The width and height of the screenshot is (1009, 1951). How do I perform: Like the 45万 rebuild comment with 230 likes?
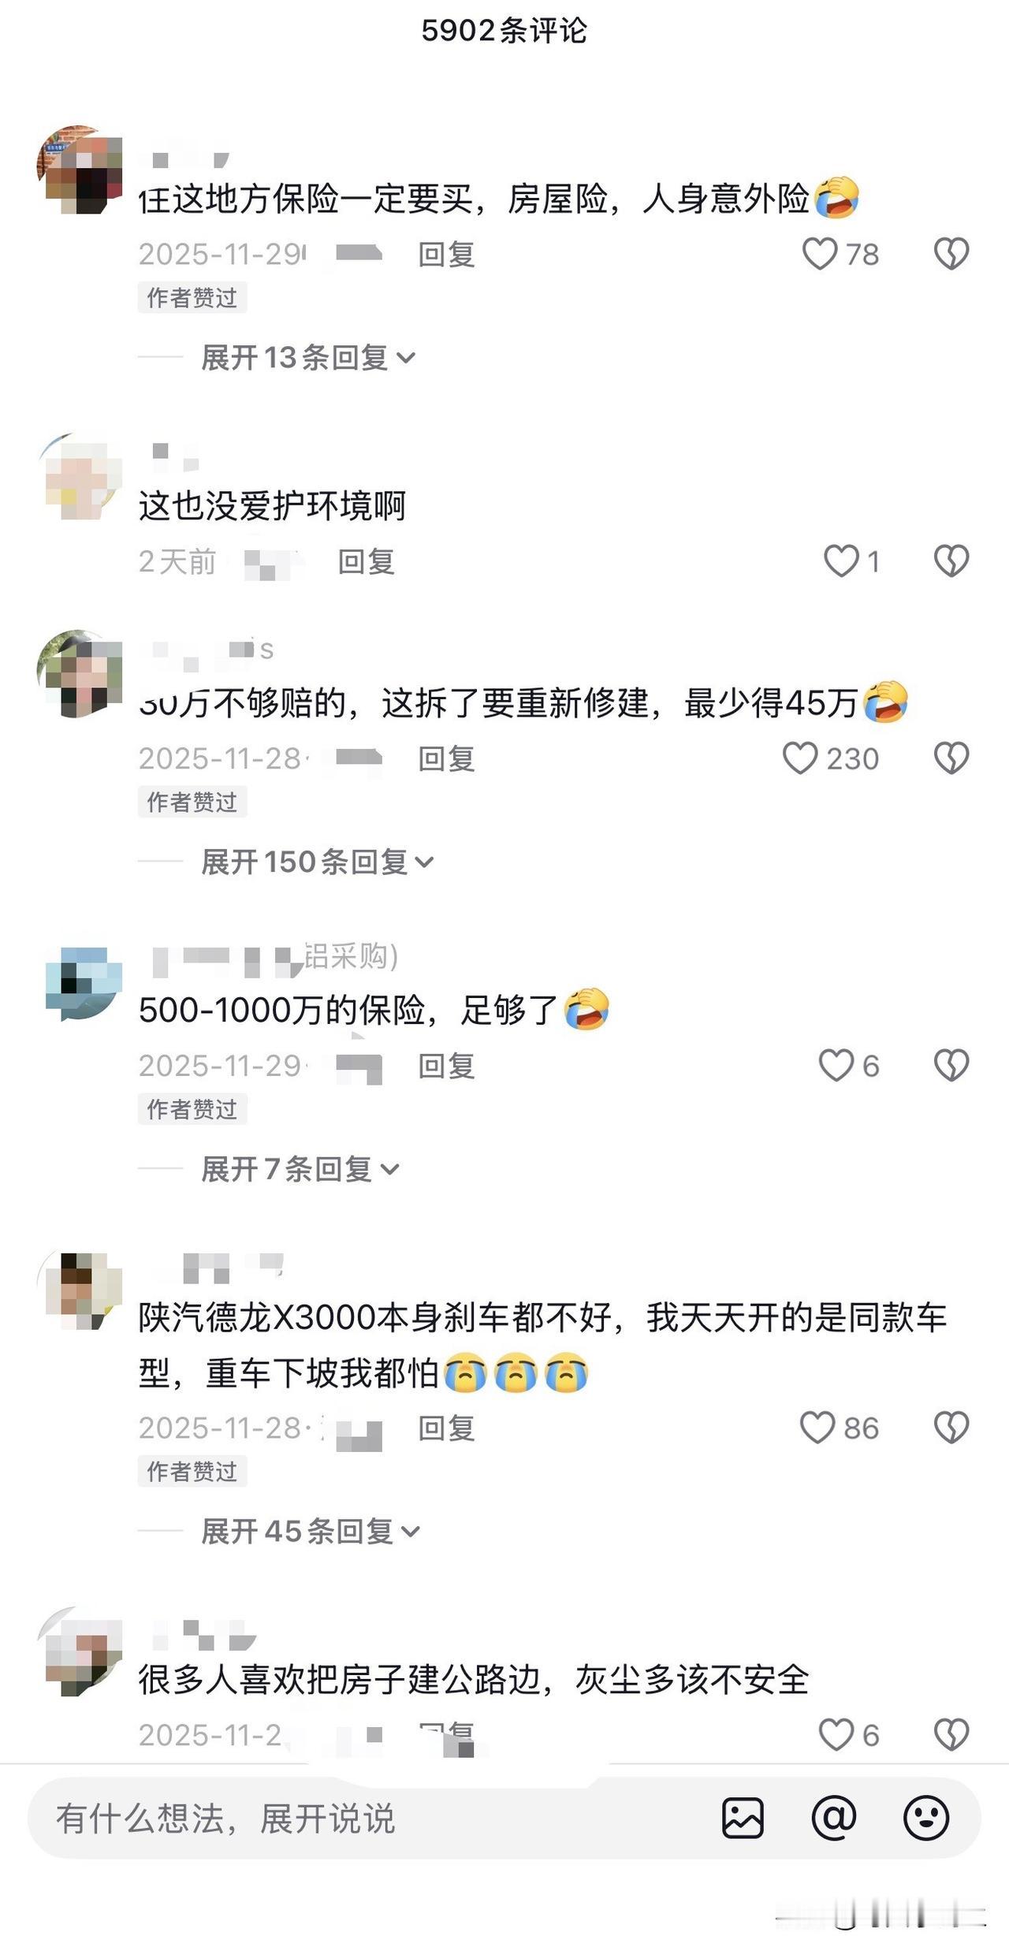pos(800,758)
